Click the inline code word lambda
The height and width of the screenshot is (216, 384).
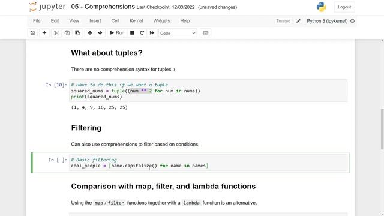(191, 203)
